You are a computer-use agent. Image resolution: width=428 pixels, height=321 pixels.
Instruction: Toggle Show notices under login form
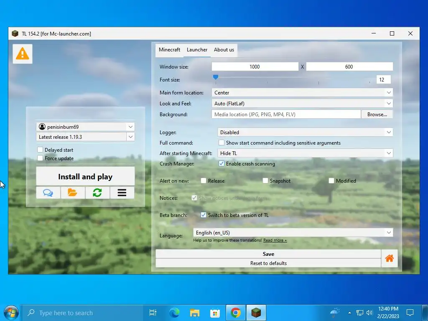(194, 198)
